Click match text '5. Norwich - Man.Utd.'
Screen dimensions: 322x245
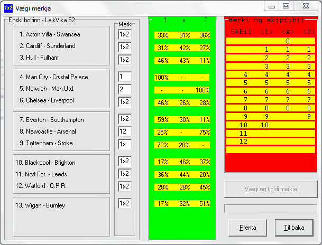47,89
